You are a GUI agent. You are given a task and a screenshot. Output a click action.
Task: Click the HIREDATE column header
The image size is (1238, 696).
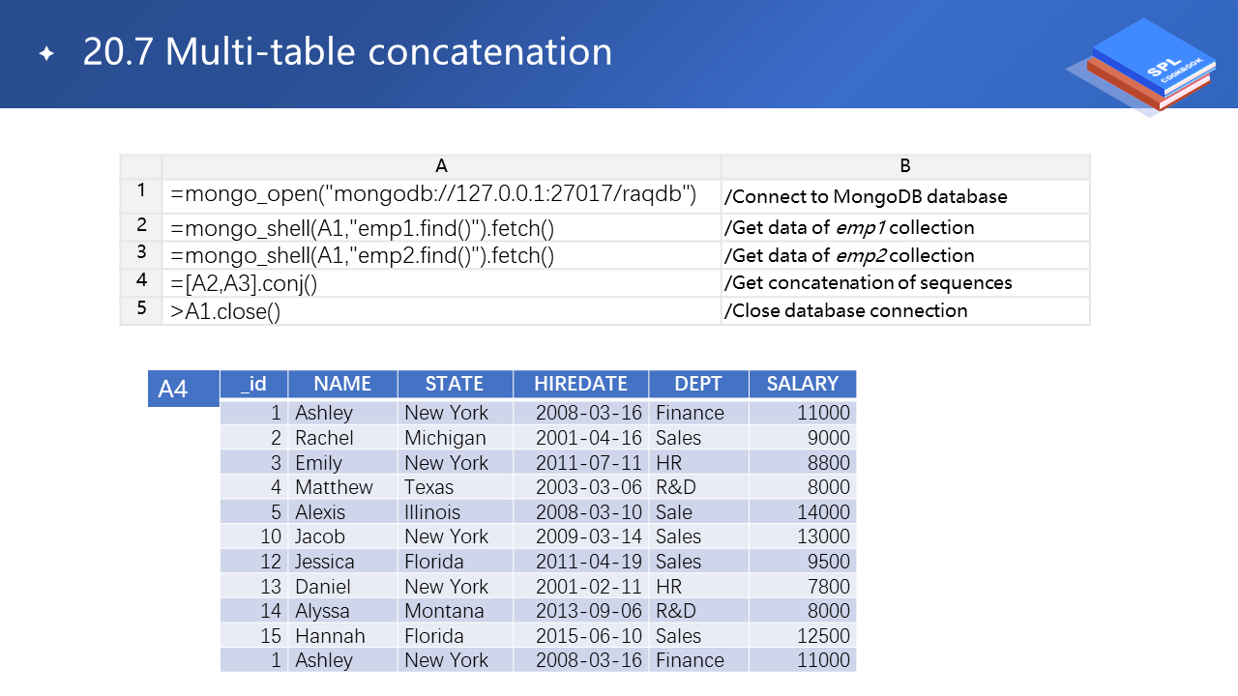(x=580, y=384)
